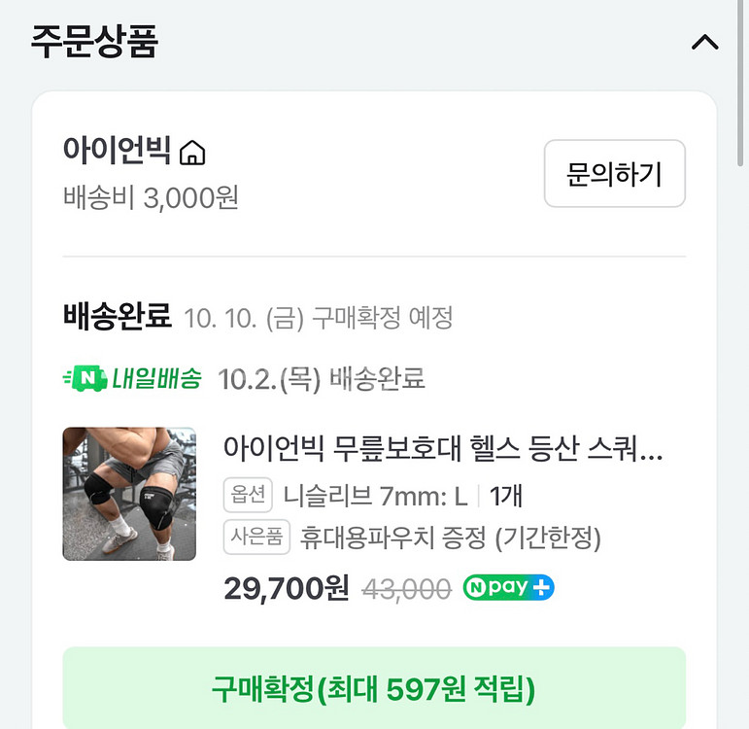Click the 10.2.(목) 배송완료 delivery date
Viewport: 749px width, 729px height.
click(x=322, y=378)
